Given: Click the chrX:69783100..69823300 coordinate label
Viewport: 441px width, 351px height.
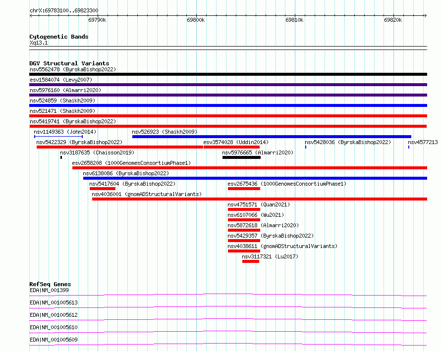Looking at the screenshot, I should (64, 10).
